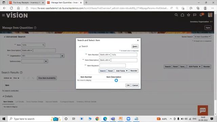
Task: Open Microsoft Edge from the taskbar
Action: [105, 119]
